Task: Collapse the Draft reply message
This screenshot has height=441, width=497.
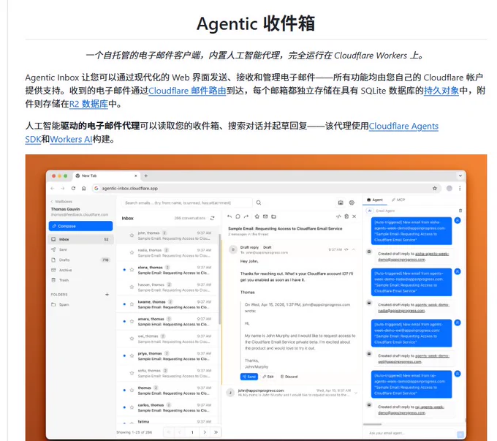Action: pos(354,249)
